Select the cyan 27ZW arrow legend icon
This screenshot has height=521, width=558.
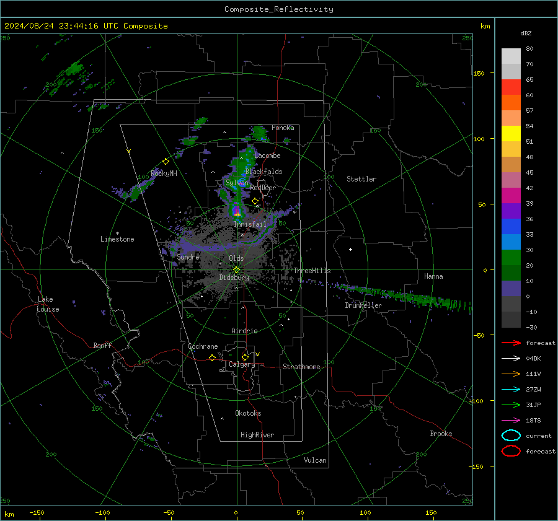pos(511,390)
